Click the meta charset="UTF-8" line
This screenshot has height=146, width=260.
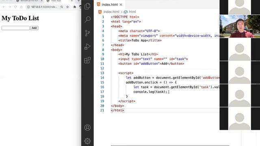pos(139,31)
